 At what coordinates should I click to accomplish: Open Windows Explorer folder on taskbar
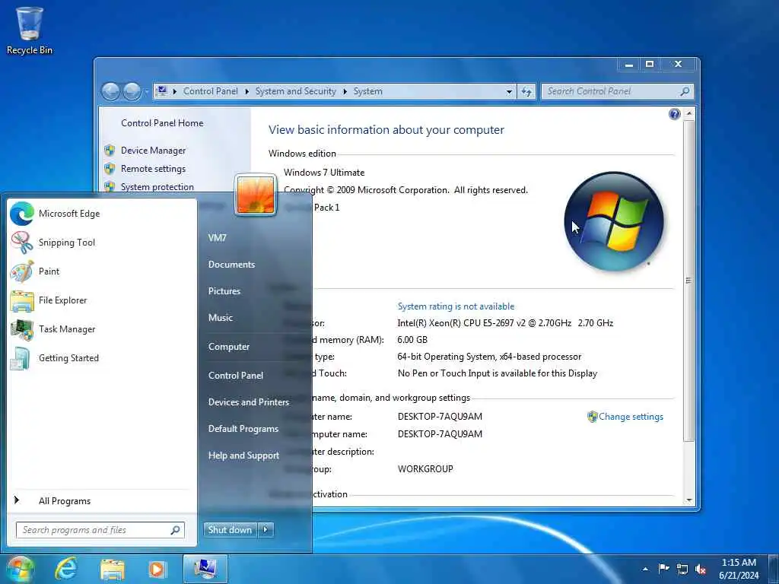coord(113,569)
